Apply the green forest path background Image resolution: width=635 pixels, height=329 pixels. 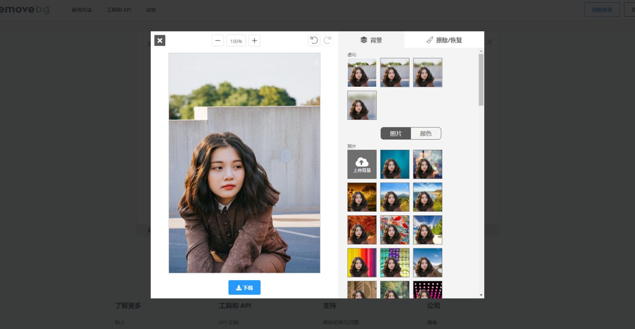[395, 290]
